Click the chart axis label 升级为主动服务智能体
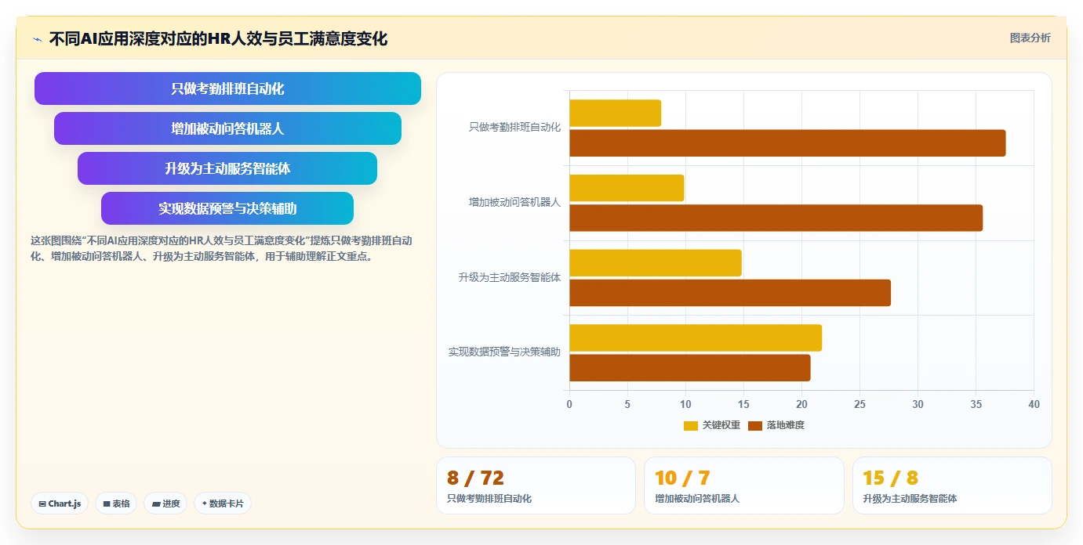This screenshot has height=545, width=1083. (510, 277)
